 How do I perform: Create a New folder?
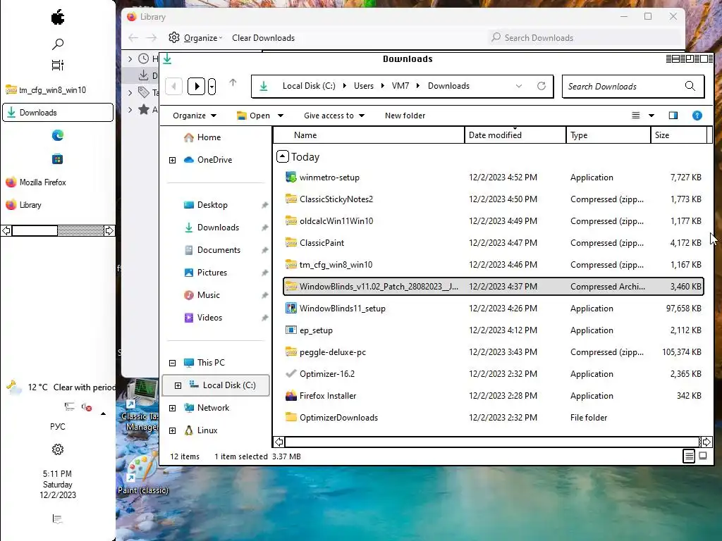(x=405, y=116)
